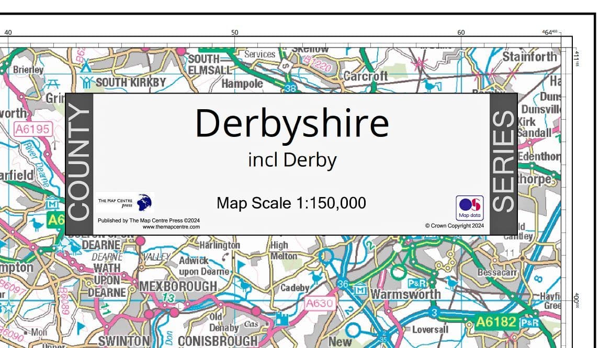Click the Services symbol near Skellow
The width and height of the screenshot is (611, 348).
pos(285,67)
